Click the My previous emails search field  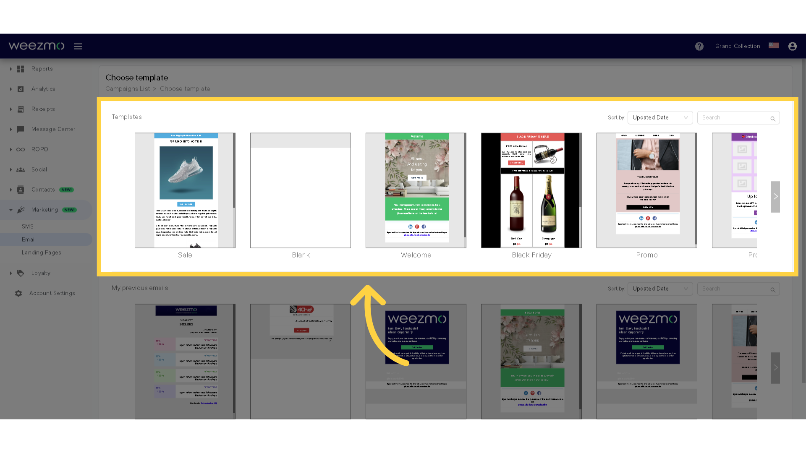coord(738,289)
